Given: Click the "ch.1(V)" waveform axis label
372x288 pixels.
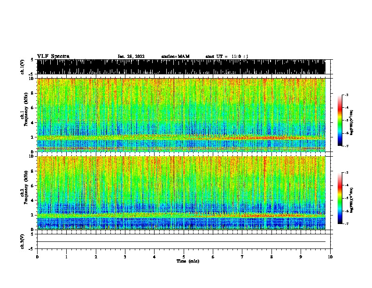Looking at the screenshot, I should click(x=22, y=67).
